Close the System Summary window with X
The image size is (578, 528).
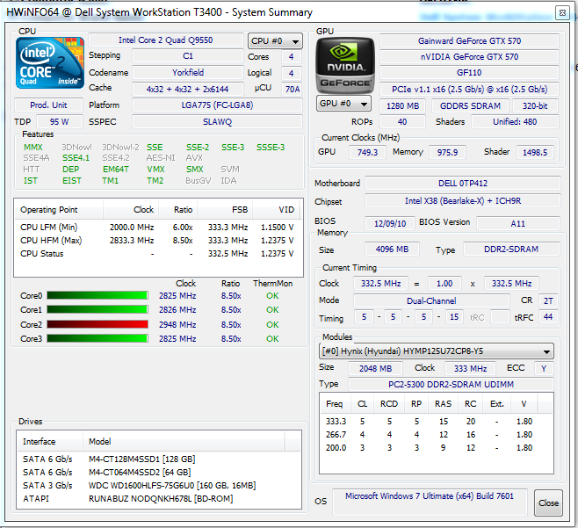click(562, 12)
